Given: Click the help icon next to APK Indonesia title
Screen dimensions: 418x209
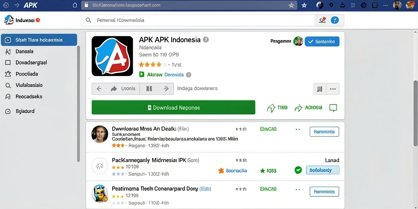Looking at the screenshot, I should click(206, 40).
